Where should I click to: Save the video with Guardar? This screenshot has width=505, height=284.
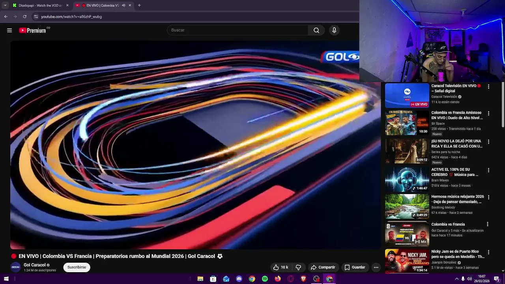355,267
